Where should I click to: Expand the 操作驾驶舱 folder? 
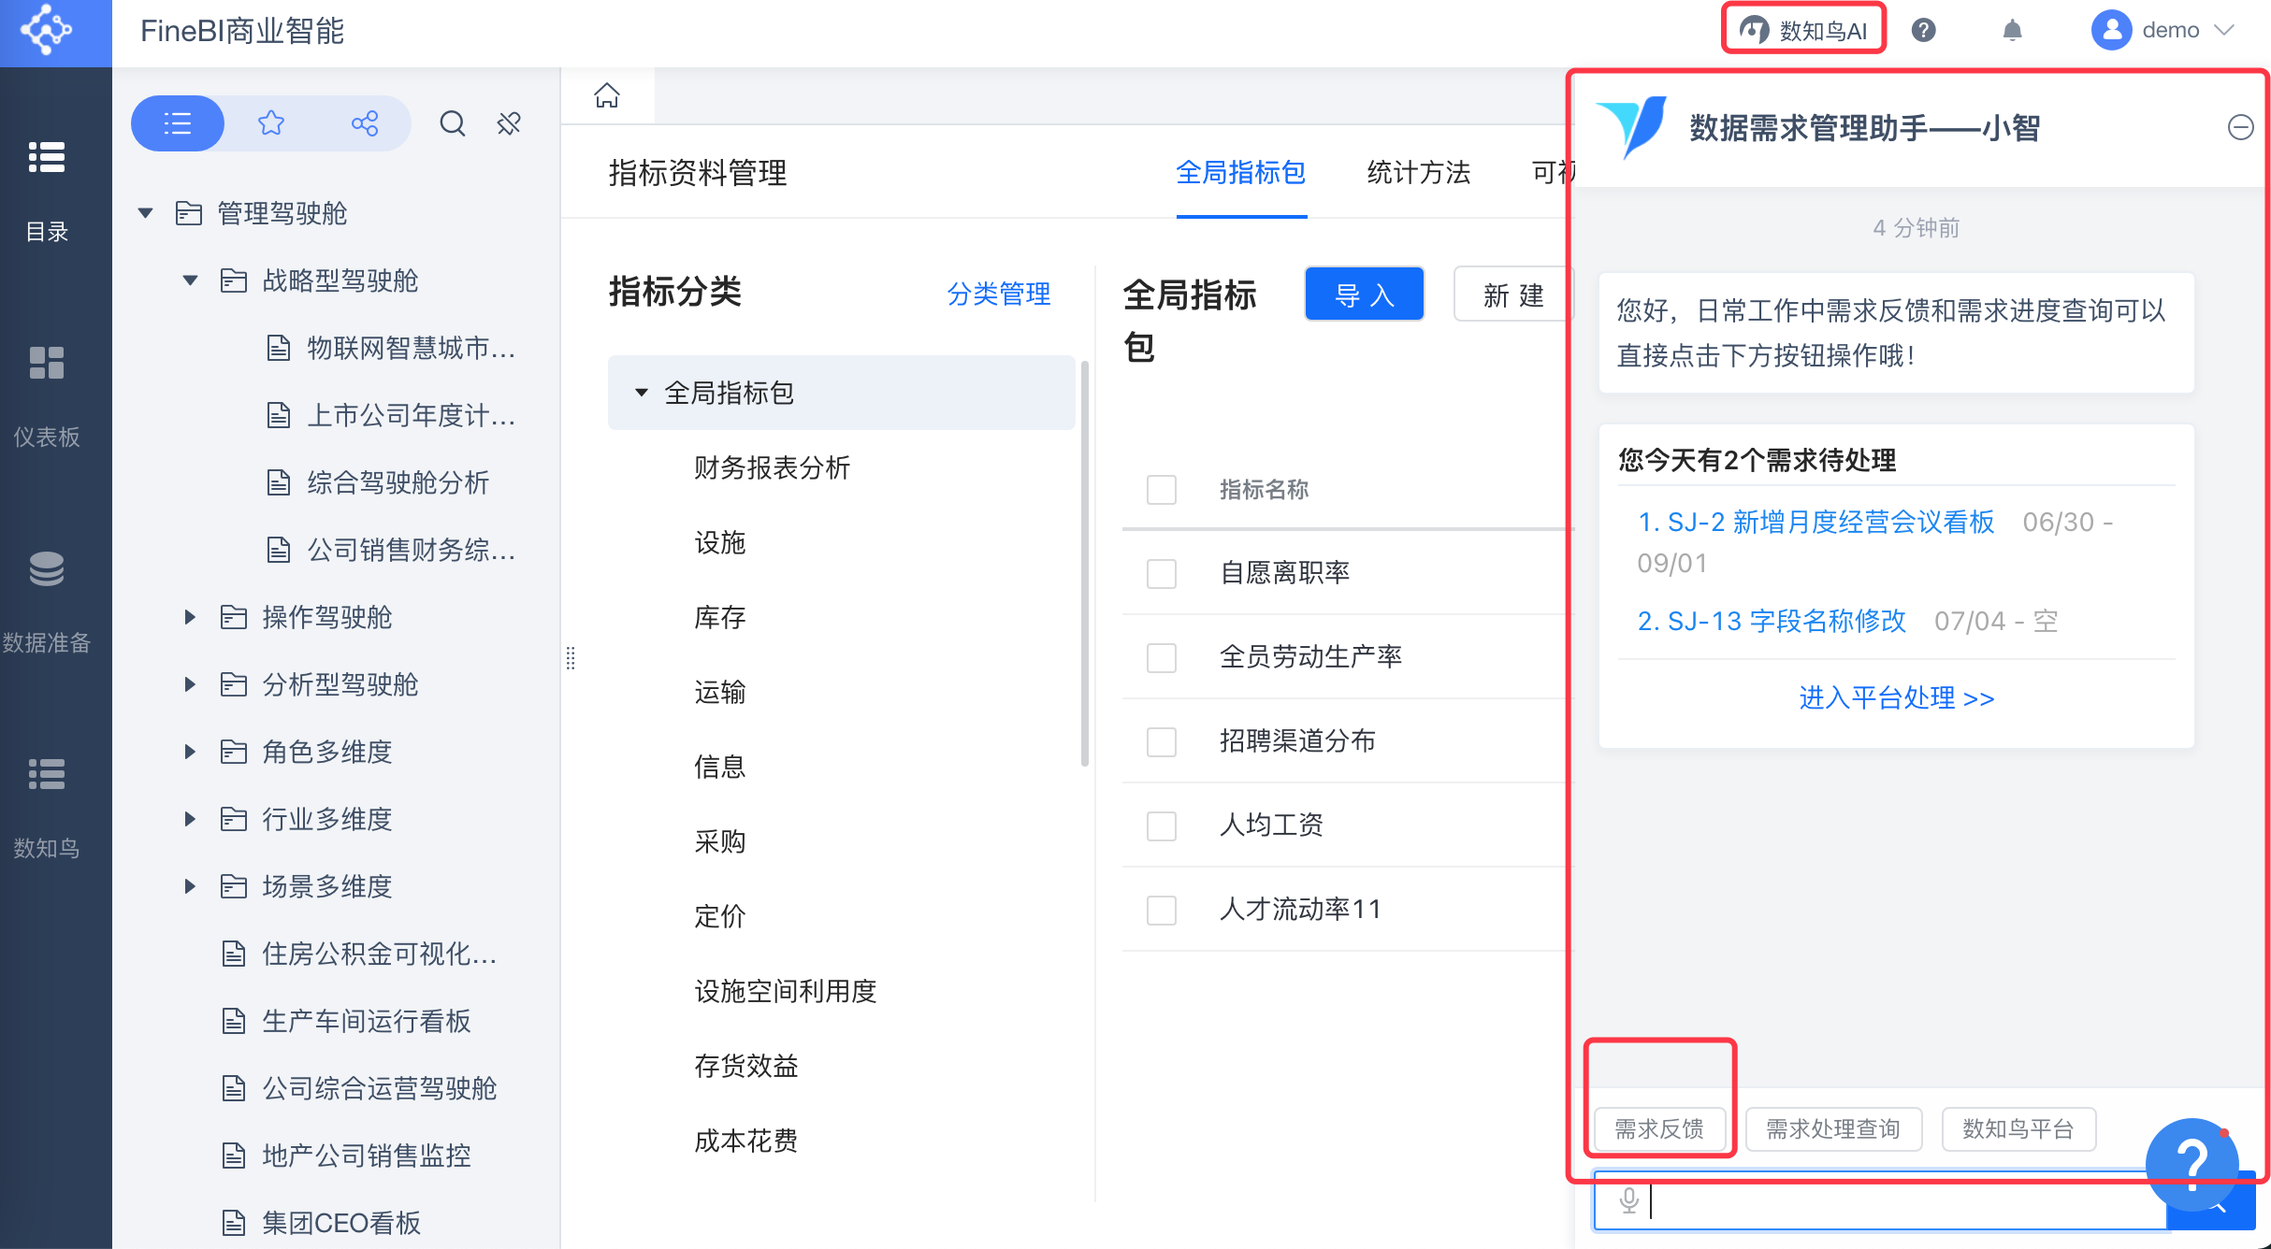pos(191,617)
